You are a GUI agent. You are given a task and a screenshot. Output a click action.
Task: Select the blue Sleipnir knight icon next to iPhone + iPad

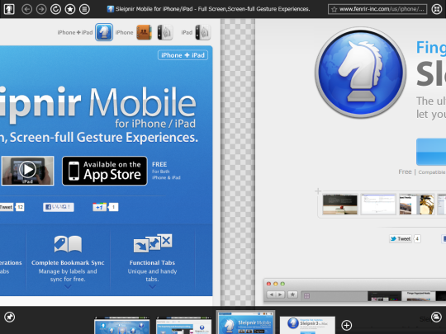coord(104,32)
